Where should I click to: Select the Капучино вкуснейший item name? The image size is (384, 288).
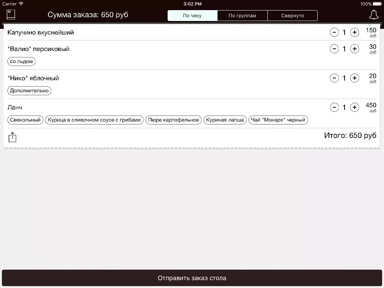pos(40,32)
